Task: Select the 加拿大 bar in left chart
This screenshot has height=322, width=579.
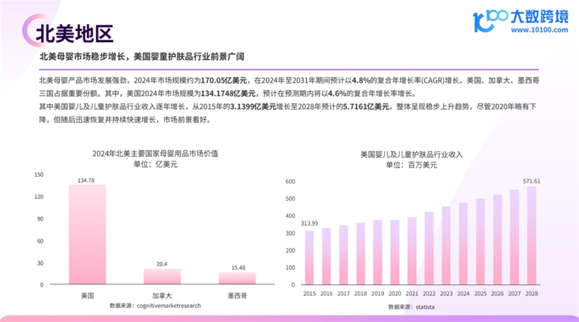Action: point(162,276)
